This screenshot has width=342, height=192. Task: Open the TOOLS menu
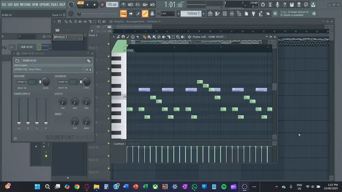coord(54,5)
